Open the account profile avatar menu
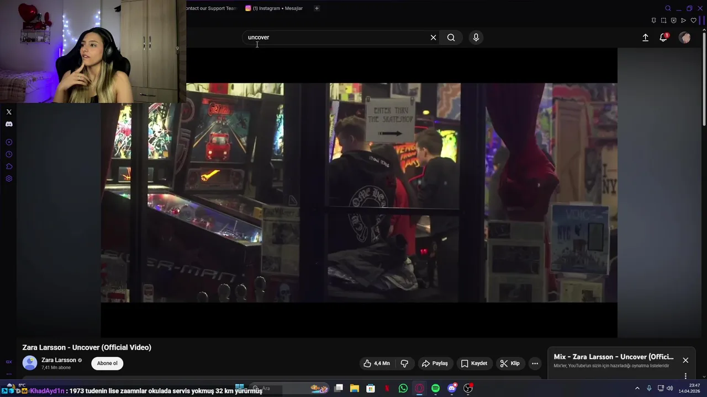 (x=685, y=37)
